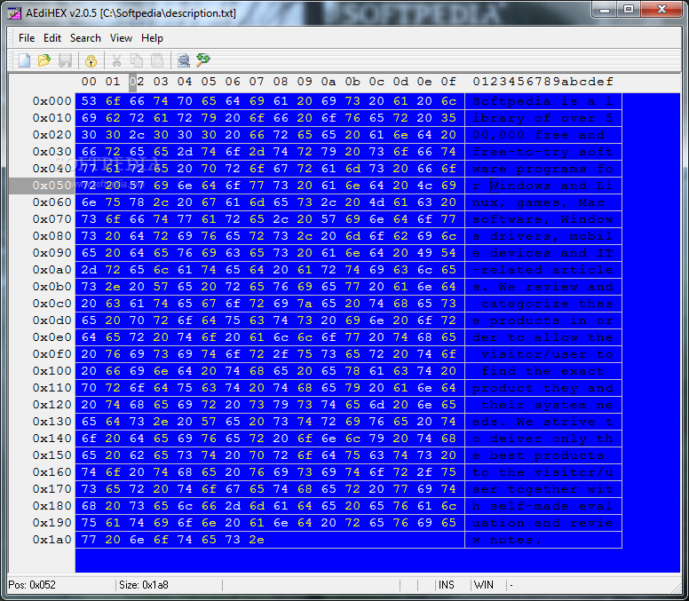689x601 pixels.
Task: Click the Save floppy disk icon
Action: 65,60
